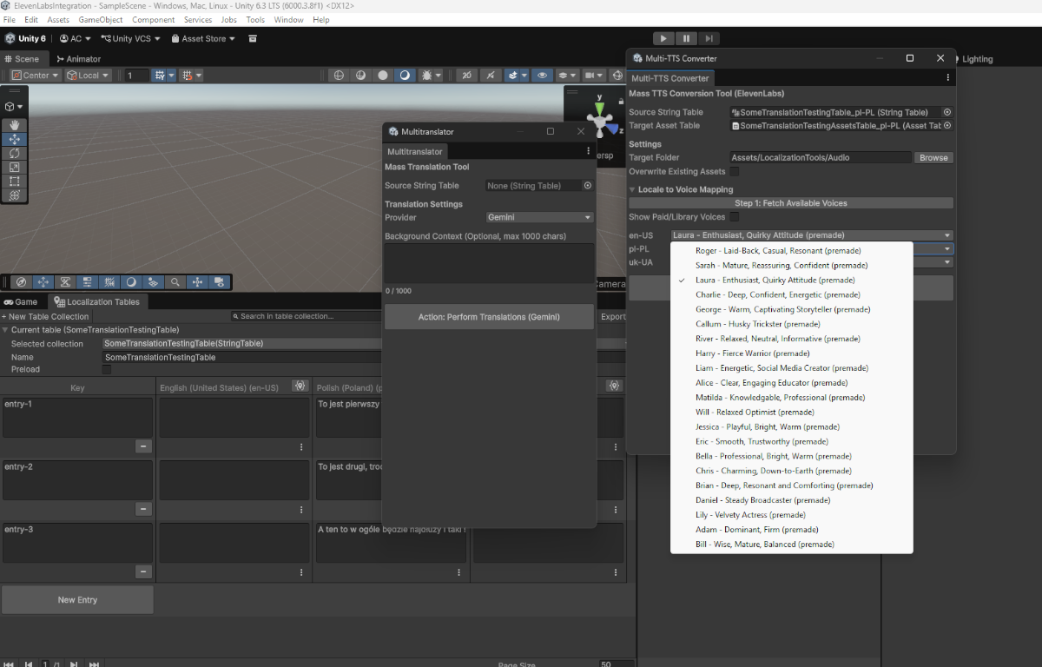This screenshot has height=667, width=1042.
Task: Click the minus button under entry-3
Action: tap(144, 571)
